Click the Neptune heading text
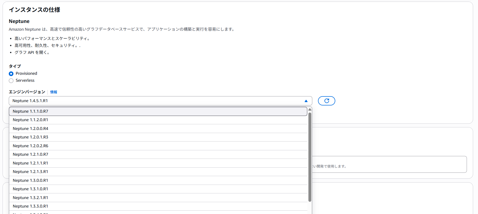 19,21
